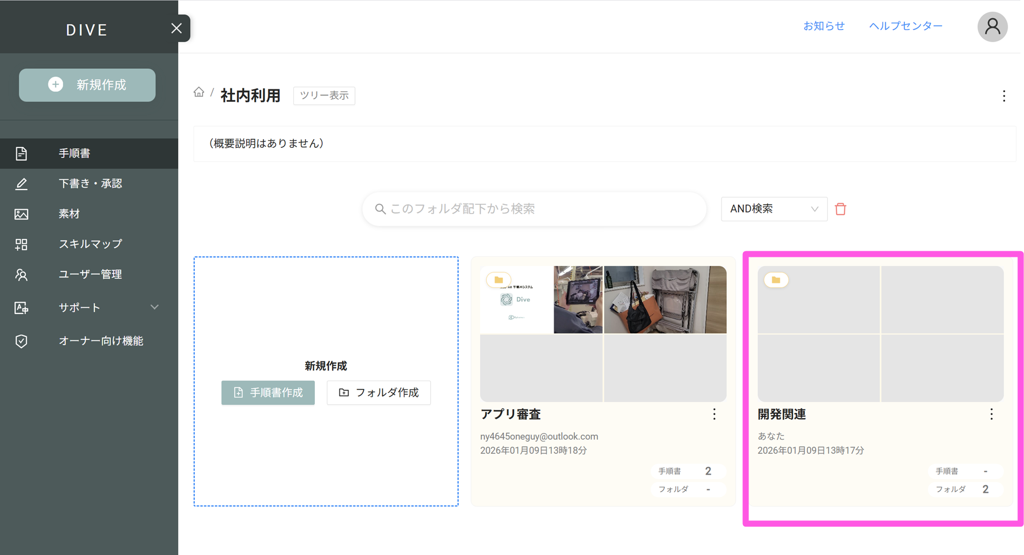1024x555 pixels.
Task: Expand the サポート sidebar menu chevron
Action: pyautogui.click(x=155, y=307)
